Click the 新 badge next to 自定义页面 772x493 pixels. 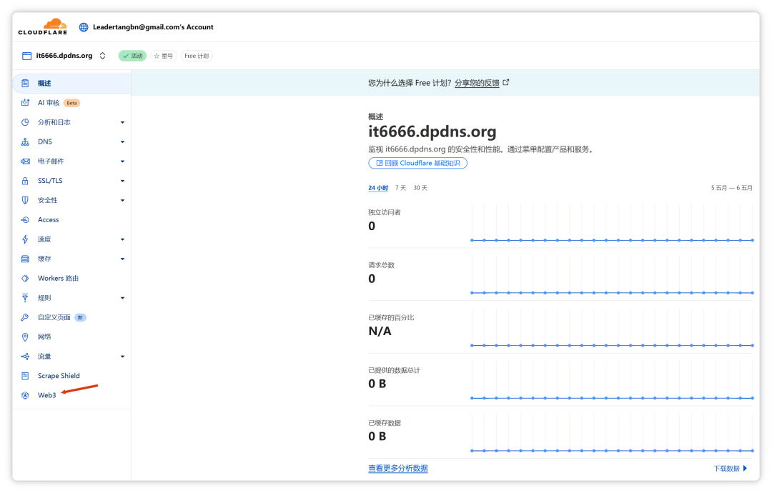[x=80, y=317]
